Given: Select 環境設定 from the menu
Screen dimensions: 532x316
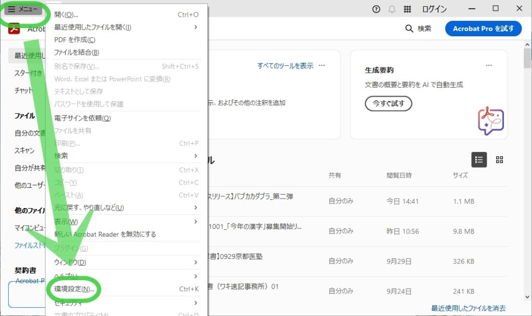Looking at the screenshot, I should (75, 289).
